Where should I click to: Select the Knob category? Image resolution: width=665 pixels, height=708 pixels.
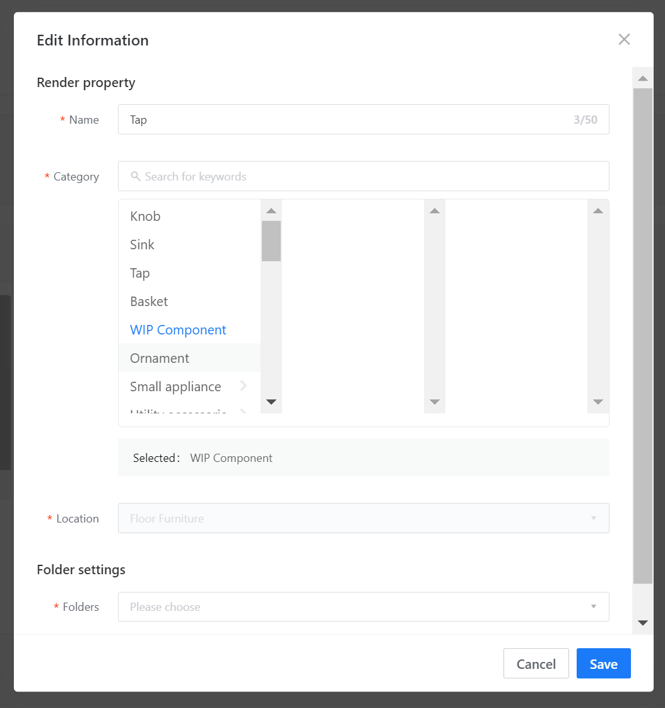pyautogui.click(x=145, y=216)
